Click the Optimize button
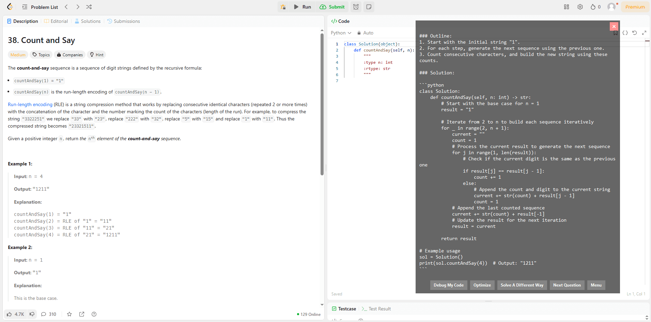Screen dimensions: 651x322 482,285
